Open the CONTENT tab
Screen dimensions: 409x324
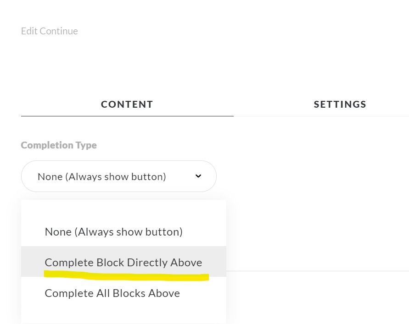pyautogui.click(x=127, y=104)
